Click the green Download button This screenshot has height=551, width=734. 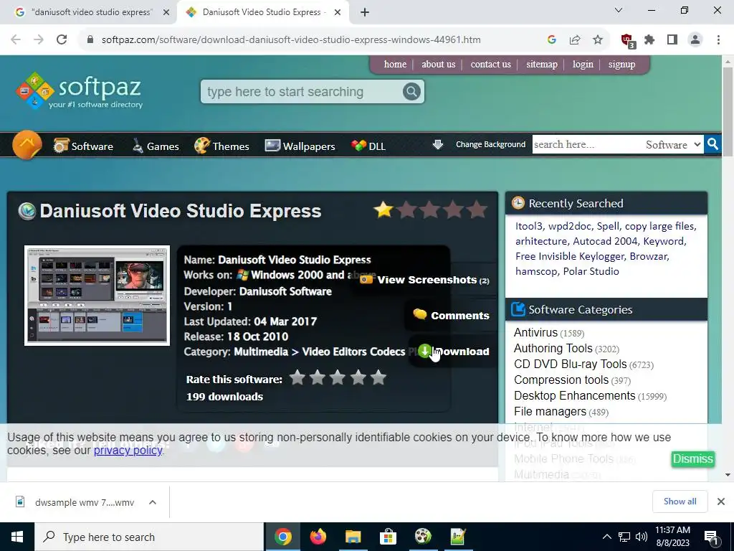pos(454,351)
